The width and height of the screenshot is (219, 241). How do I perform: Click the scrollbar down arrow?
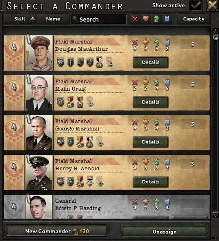pos(215,215)
